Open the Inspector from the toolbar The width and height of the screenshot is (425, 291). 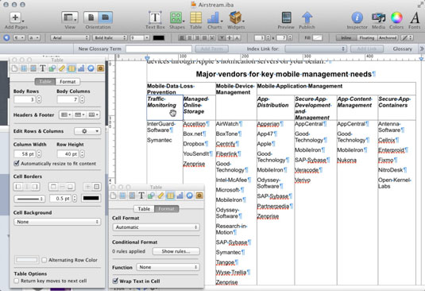click(x=357, y=17)
